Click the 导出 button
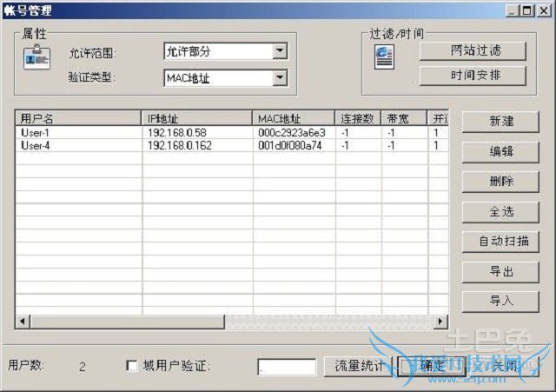This screenshot has height=392, width=556. click(500, 272)
